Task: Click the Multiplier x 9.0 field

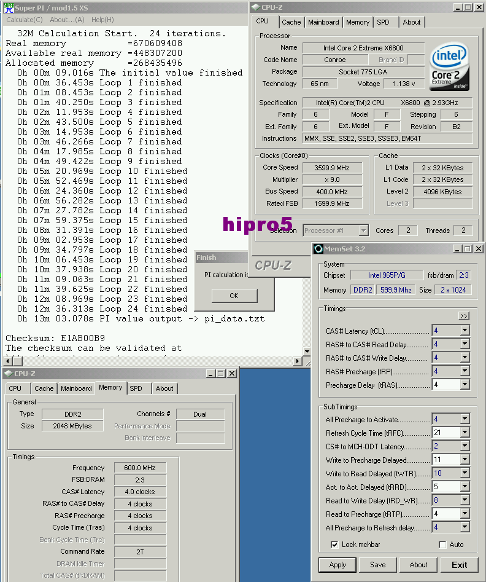Action: tap(332, 179)
